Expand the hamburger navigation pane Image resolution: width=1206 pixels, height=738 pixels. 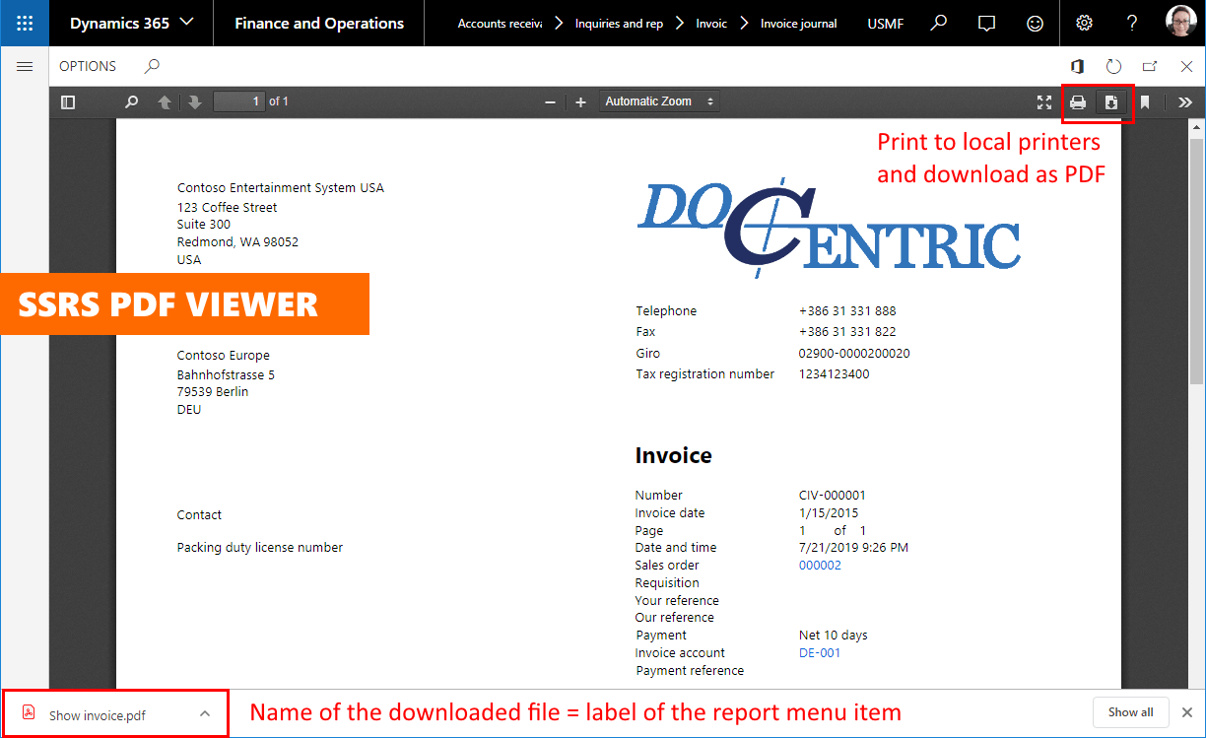coord(25,66)
